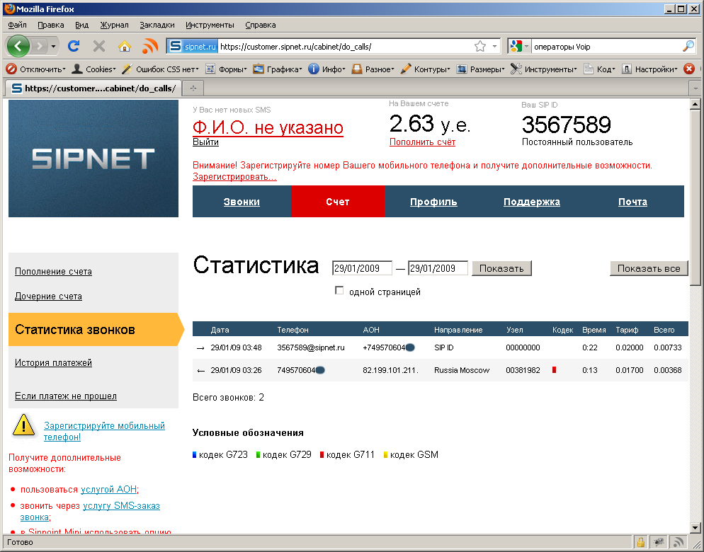The height and width of the screenshot is (552, 704).
Task: Click Зарегистрируйте мобильный телефон link
Action: pyautogui.click(x=104, y=431)
